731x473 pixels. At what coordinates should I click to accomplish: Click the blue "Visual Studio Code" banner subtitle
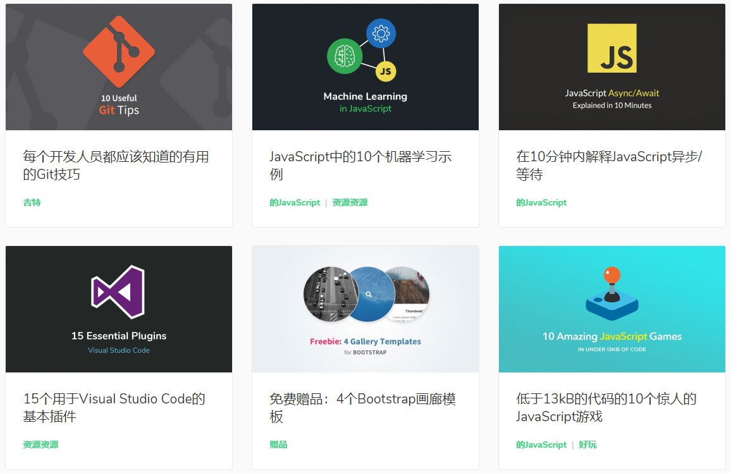(119, 350)
